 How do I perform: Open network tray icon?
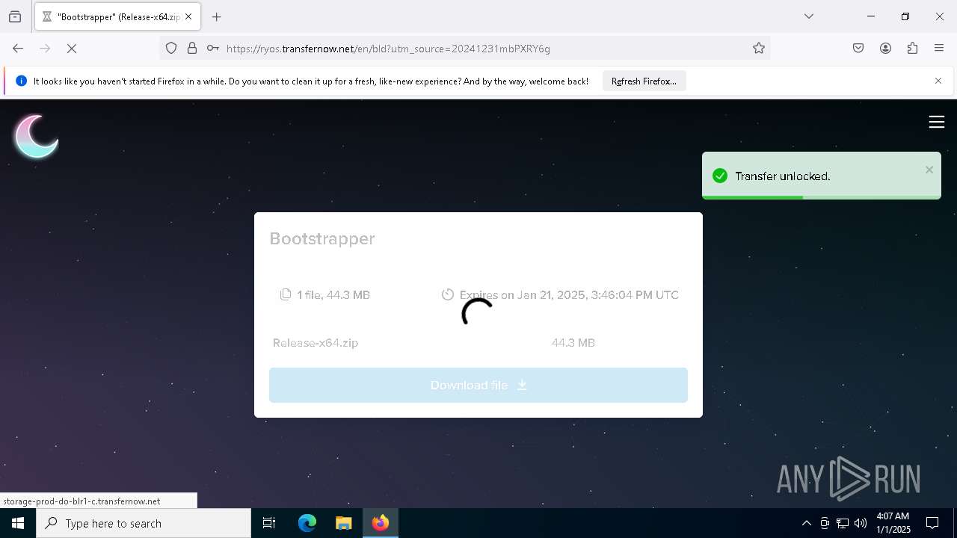[843, 523]
